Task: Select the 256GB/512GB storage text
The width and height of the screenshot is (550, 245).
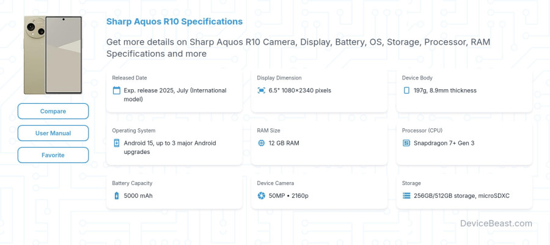Action: (461, 196)
